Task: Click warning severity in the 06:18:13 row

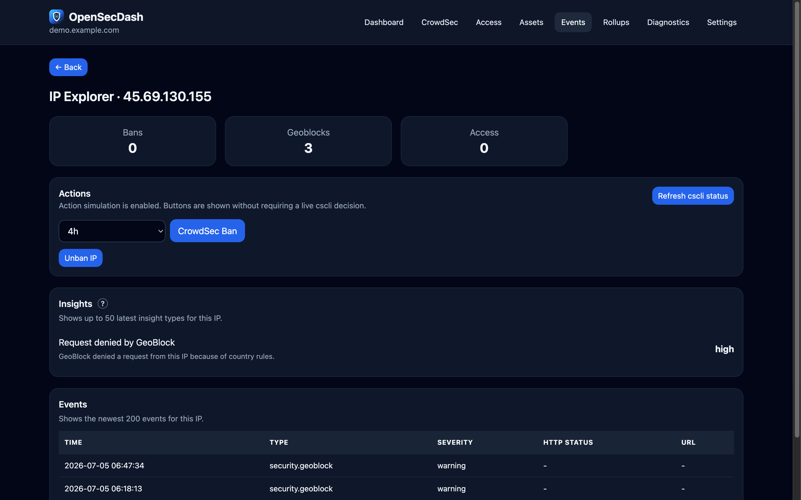Action: 451,489
